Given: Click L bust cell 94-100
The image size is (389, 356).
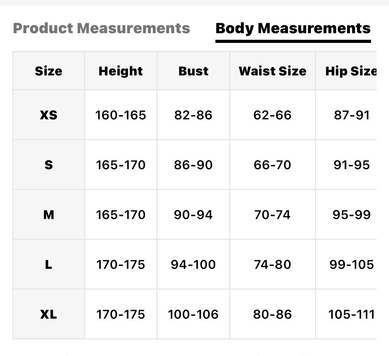Looking at the screenshot, I should tap(193, 265).
